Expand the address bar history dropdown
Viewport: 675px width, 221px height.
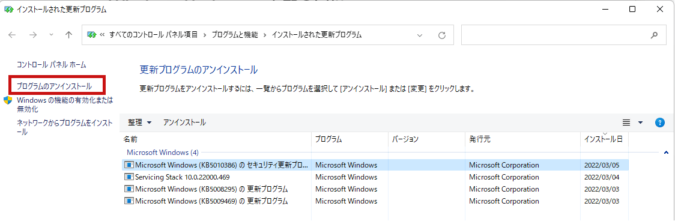click(x=420, y=35)
